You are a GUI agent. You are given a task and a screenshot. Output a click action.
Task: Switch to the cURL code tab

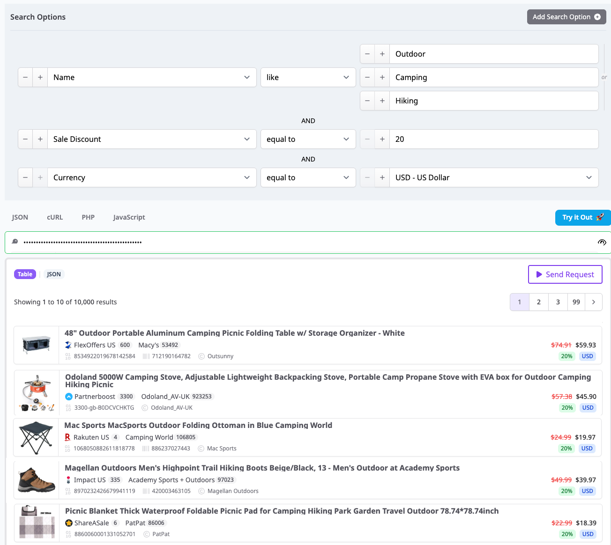(x=55, y=217)
